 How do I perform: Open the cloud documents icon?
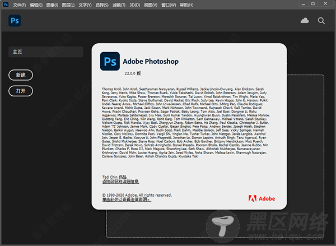pyautogui.click(x=305, y=21)
